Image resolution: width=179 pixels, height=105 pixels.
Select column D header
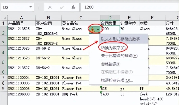coord(110,18)
